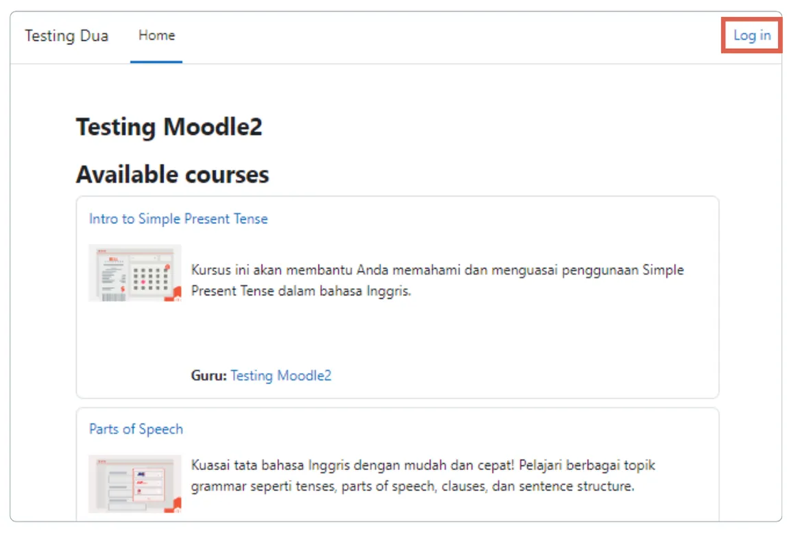Click the Parts of Speech grammar description text
The image size is (793, 533).
tap(424, 475)
